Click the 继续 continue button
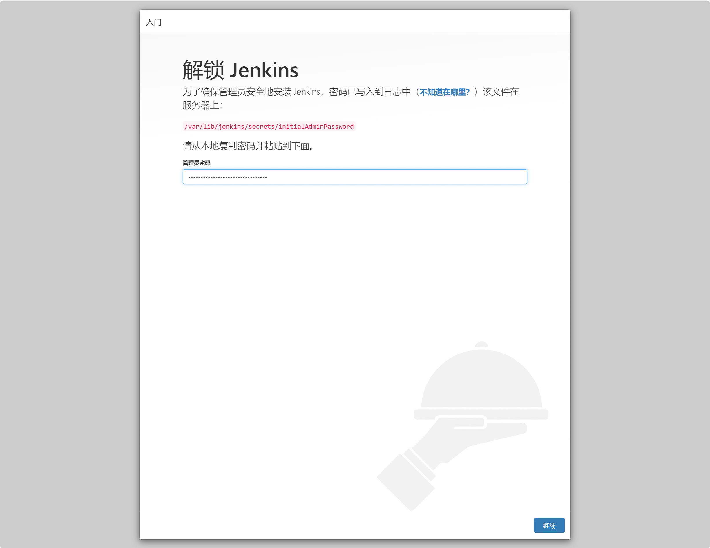Screen dimensions: 710x548 (x=549, y=525)
